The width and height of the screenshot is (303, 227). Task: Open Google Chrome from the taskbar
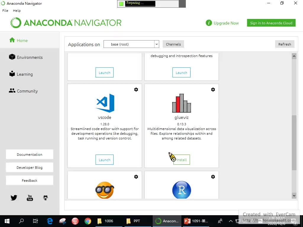tap(88, 221)
